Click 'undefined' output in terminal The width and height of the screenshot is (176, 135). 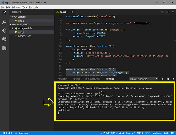click(64, 110)
